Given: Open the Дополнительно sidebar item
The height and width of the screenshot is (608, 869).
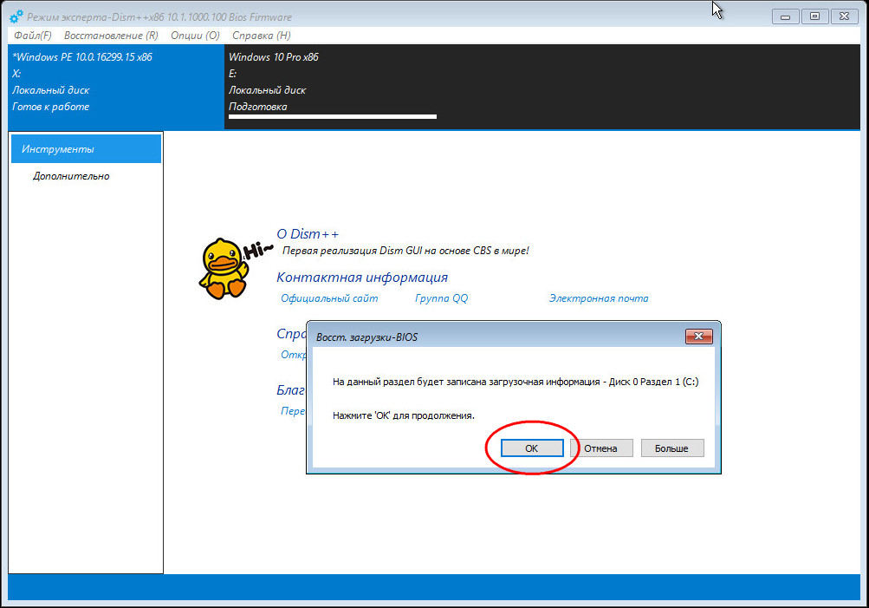Looking at the screenshot, I should [x=71, y=176].
